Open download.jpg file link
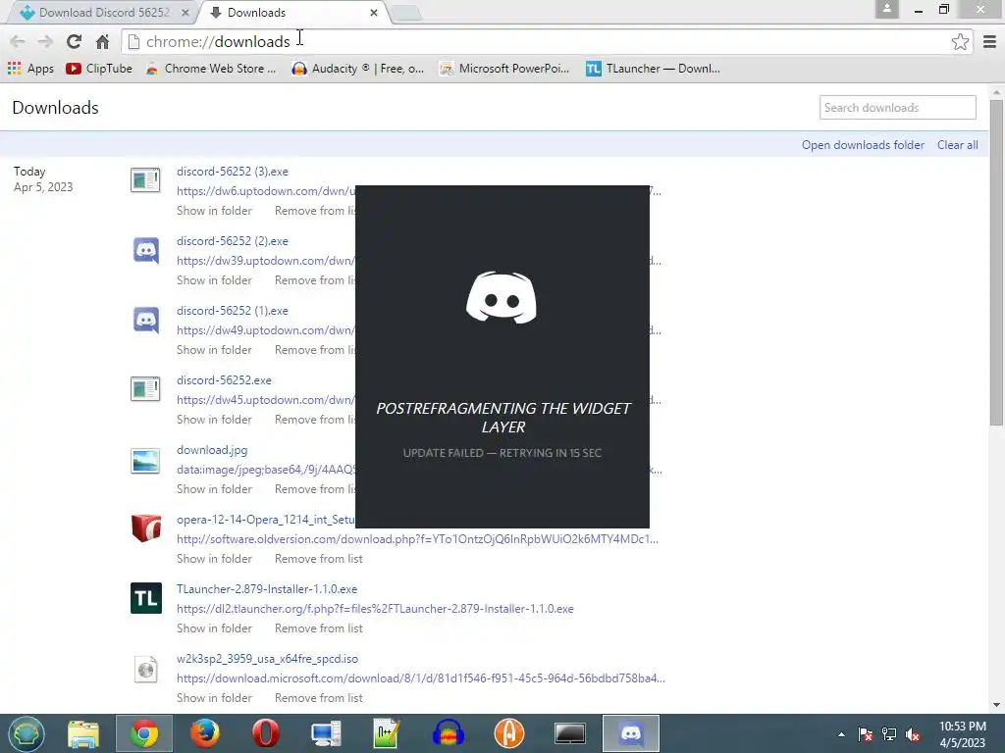 click(212, 450)
